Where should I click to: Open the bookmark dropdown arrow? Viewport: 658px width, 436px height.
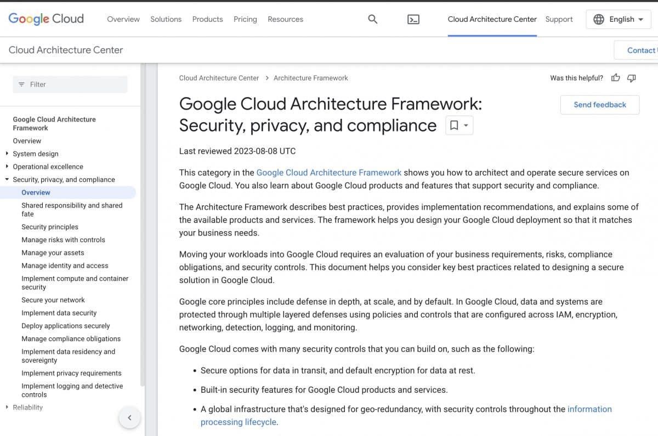[465, 125]
